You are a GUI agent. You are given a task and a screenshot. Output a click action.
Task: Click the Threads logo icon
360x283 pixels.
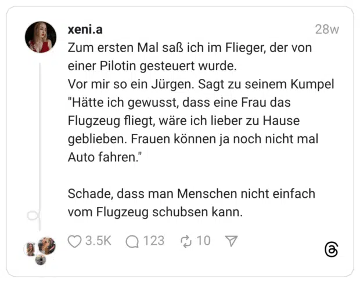click(331, 250)
